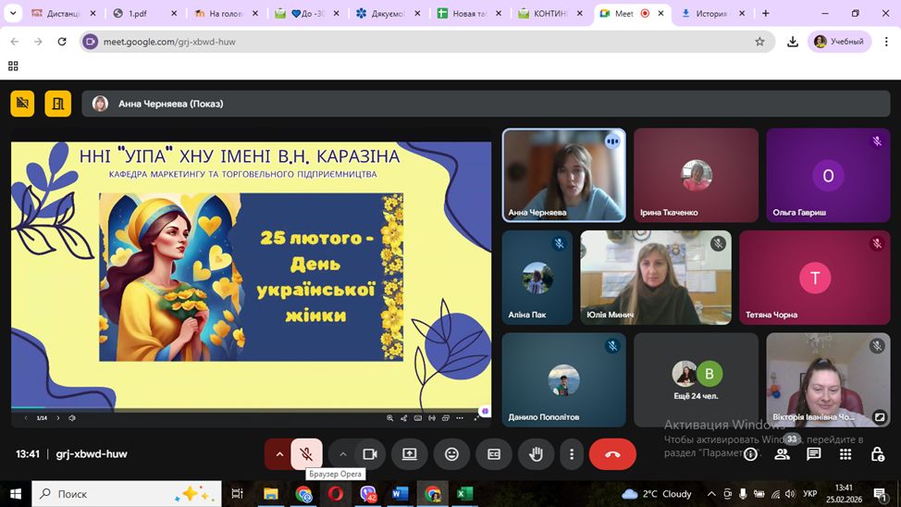
Task: Toggle the camera on or off
Action: (x=369, y=454)
